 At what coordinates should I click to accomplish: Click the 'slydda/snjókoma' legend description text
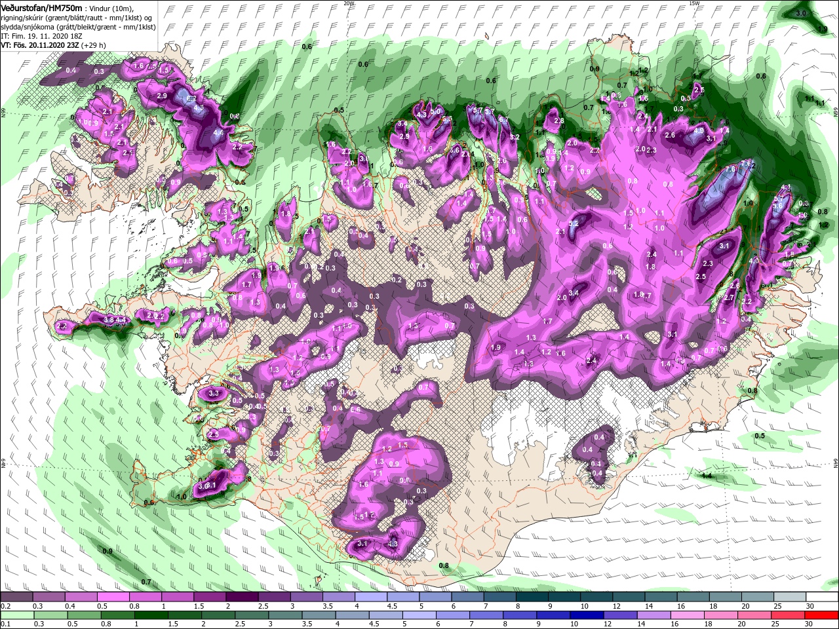(x=28, y=27)
